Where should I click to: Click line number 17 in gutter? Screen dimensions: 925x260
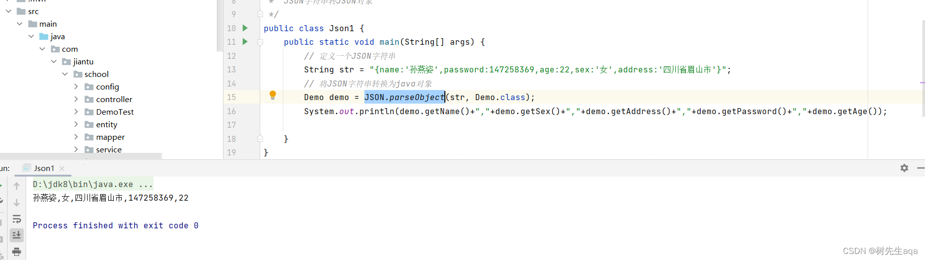pyautogui.click(x=232, y=125)
